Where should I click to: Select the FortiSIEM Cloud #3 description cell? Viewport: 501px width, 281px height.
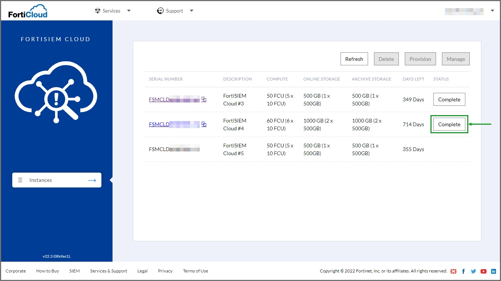point(235,99)
